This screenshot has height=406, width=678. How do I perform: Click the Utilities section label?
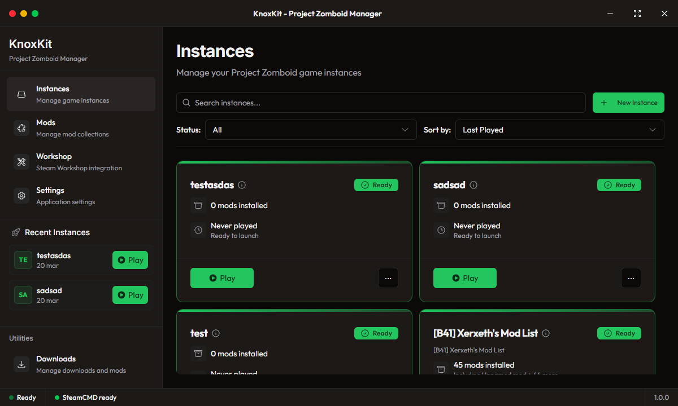click(x=21, y=338)
